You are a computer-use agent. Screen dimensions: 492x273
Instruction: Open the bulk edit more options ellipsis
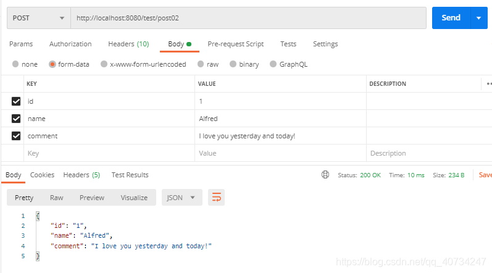[489, 84]
